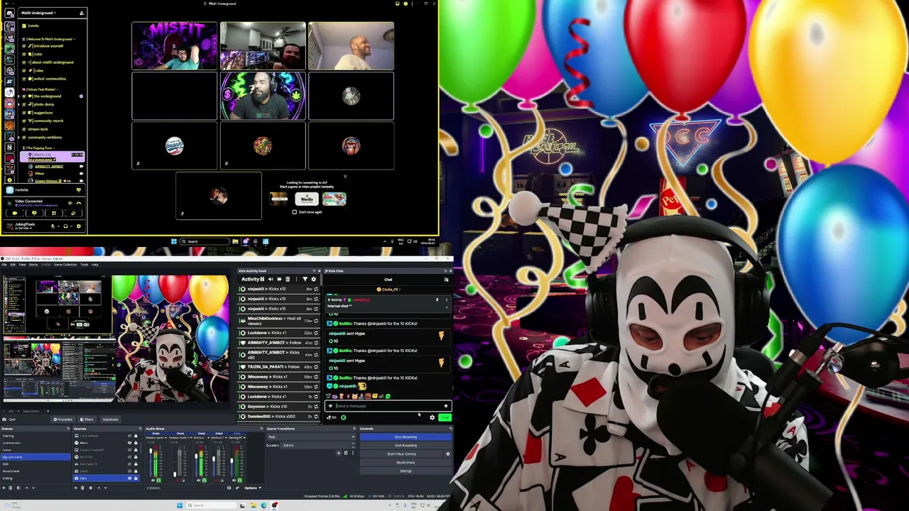Unlock the Cam source
The width and height of the screenshot is (909, 511).
coord(136,478)
